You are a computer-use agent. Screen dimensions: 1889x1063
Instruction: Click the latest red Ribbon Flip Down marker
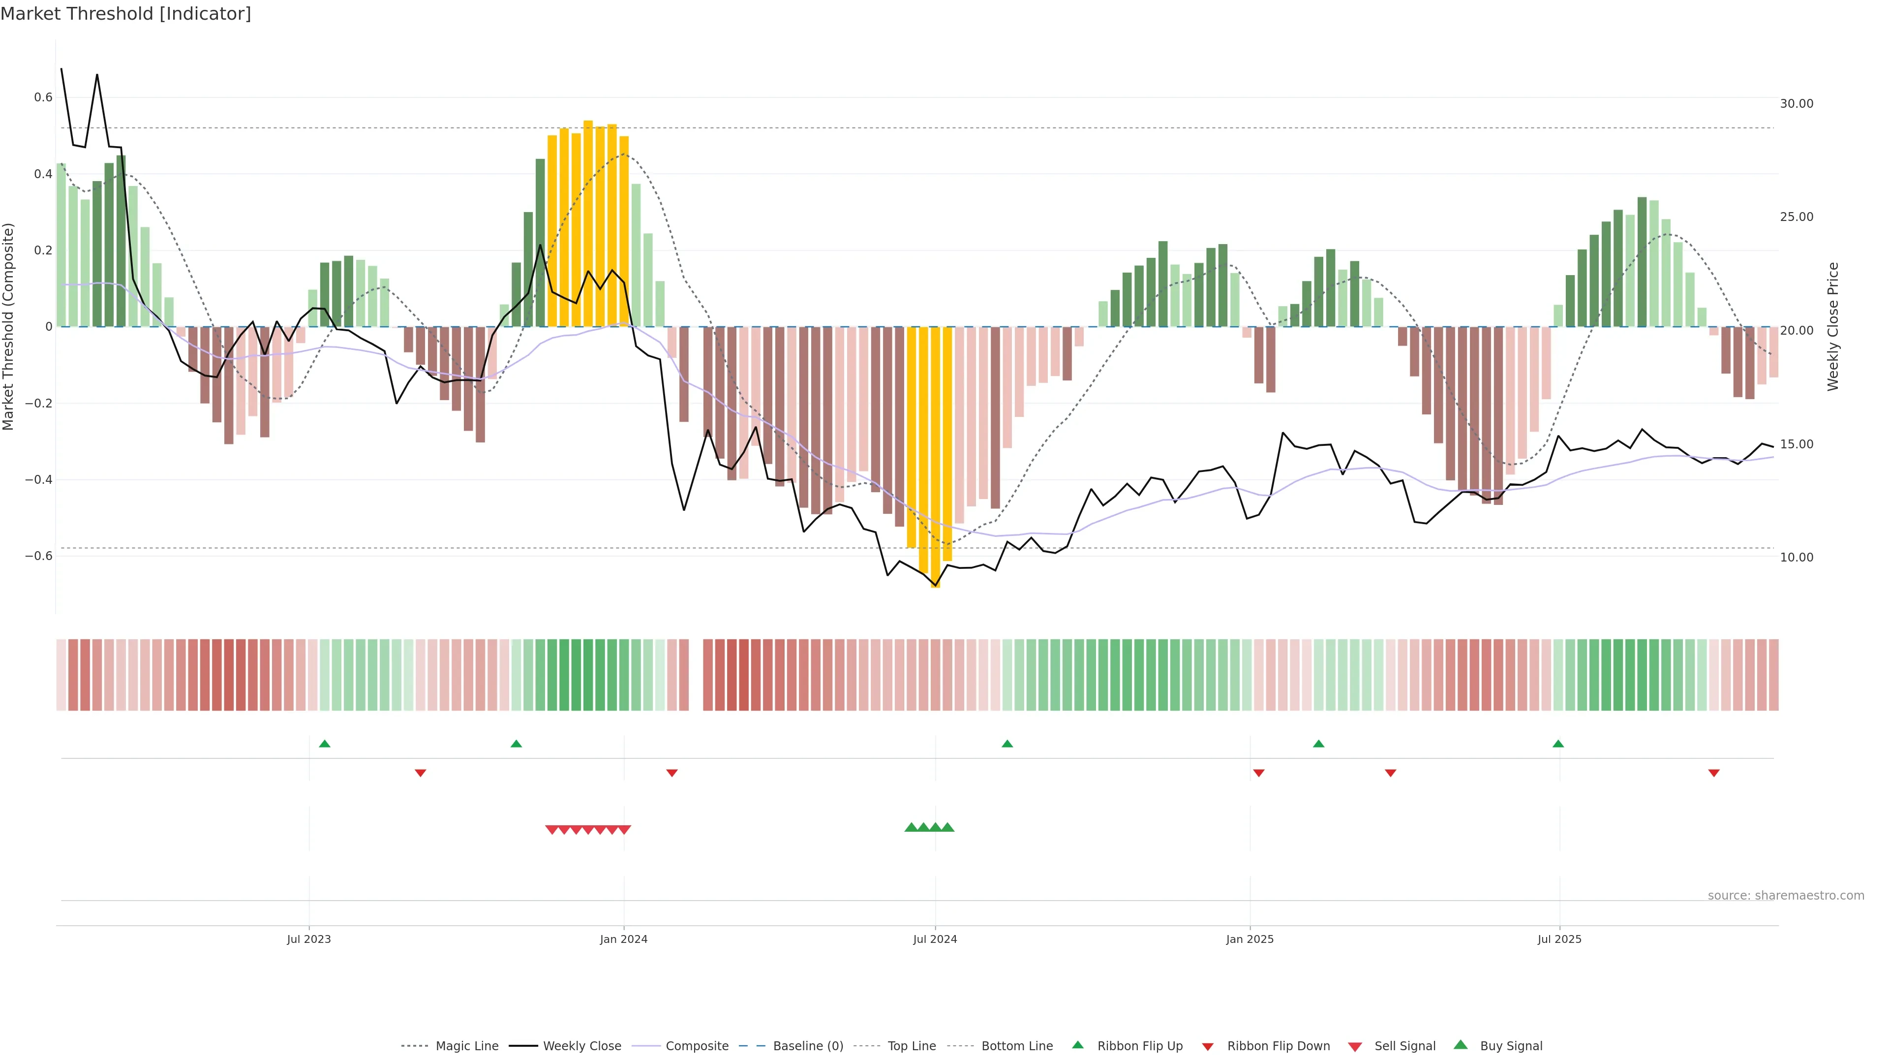click(x=1714, y=773)
